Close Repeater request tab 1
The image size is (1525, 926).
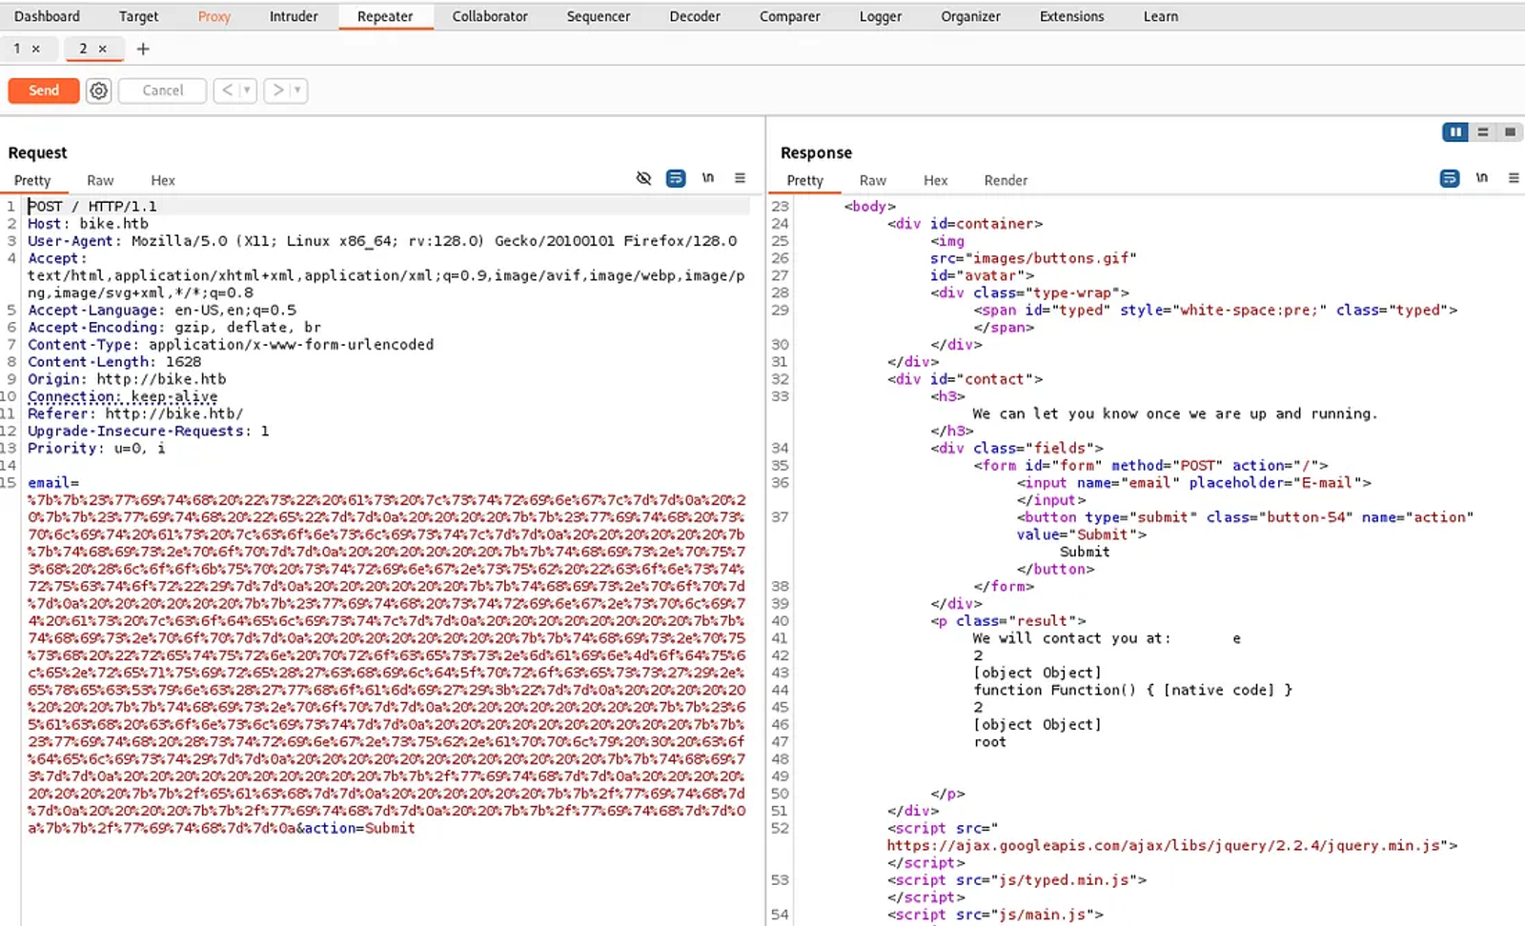coord(36,49)
